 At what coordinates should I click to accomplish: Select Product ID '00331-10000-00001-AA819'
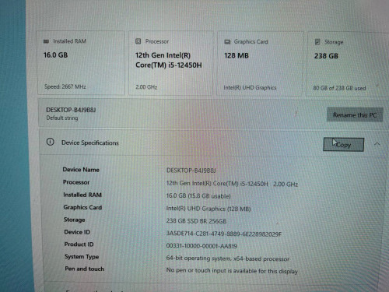point(202,246)
